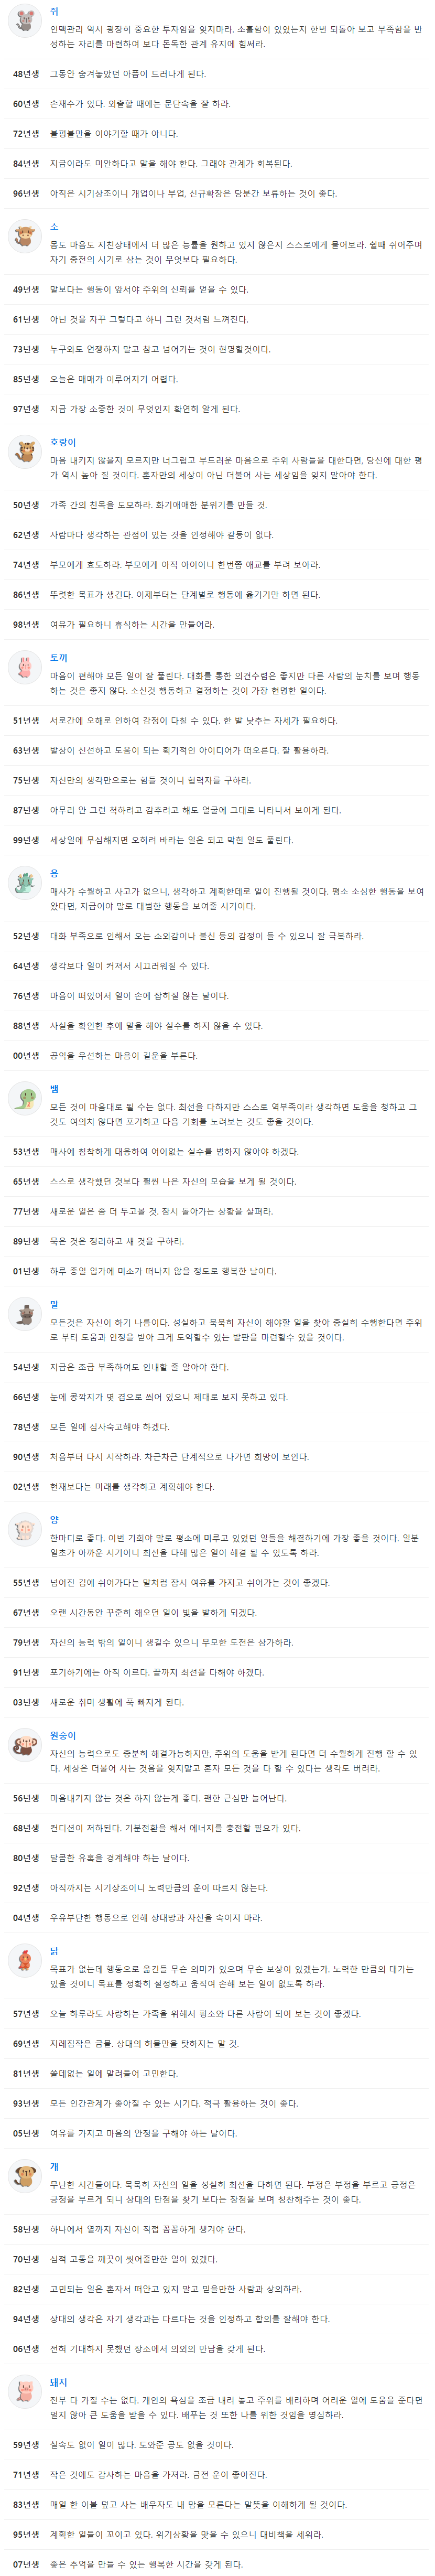Viewport: 435px width, 2576px height.
Task: Select the 48년생 fortune row
Action: [217, 74]
